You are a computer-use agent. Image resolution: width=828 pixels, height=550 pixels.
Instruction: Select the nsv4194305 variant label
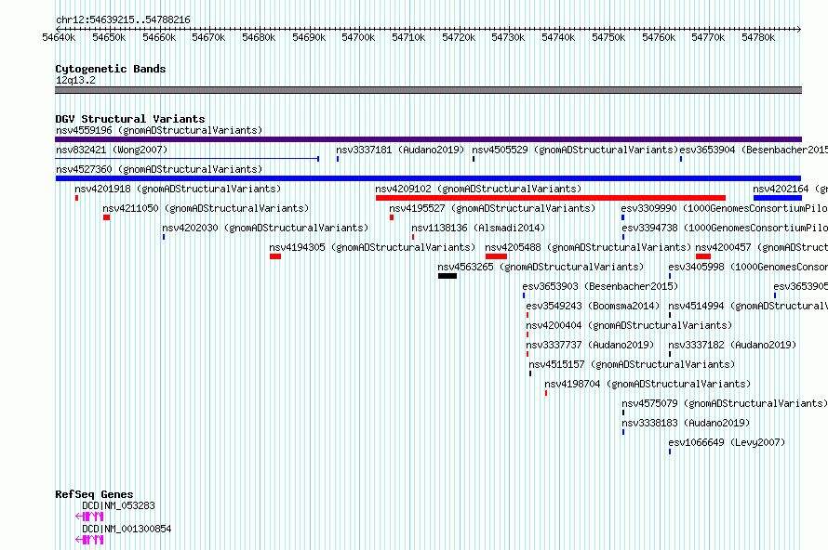click(372, 247)
